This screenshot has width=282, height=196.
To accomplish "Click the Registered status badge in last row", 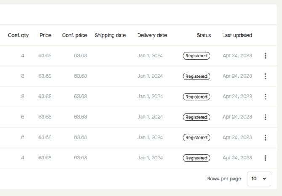I will pyautogui.click(x=196, y=158).
